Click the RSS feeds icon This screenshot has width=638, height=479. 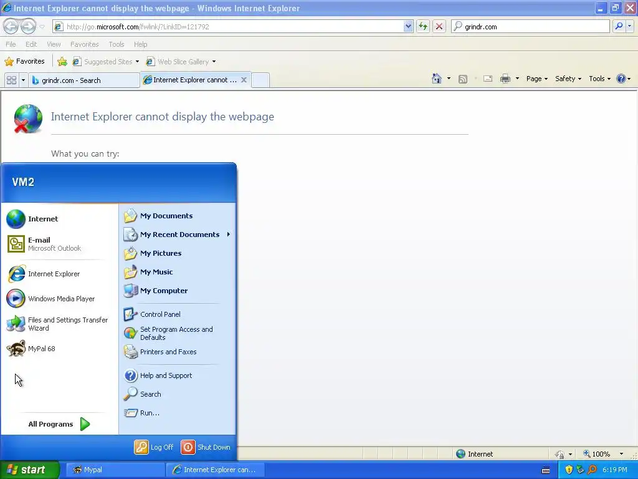tap(463, 79)
